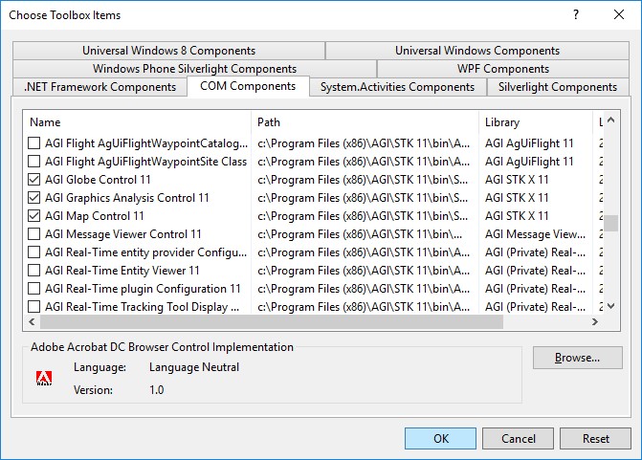Screen dimensions: 642x460
Task: Close the Choose Toolbox Items dialog
Action: 619,15
